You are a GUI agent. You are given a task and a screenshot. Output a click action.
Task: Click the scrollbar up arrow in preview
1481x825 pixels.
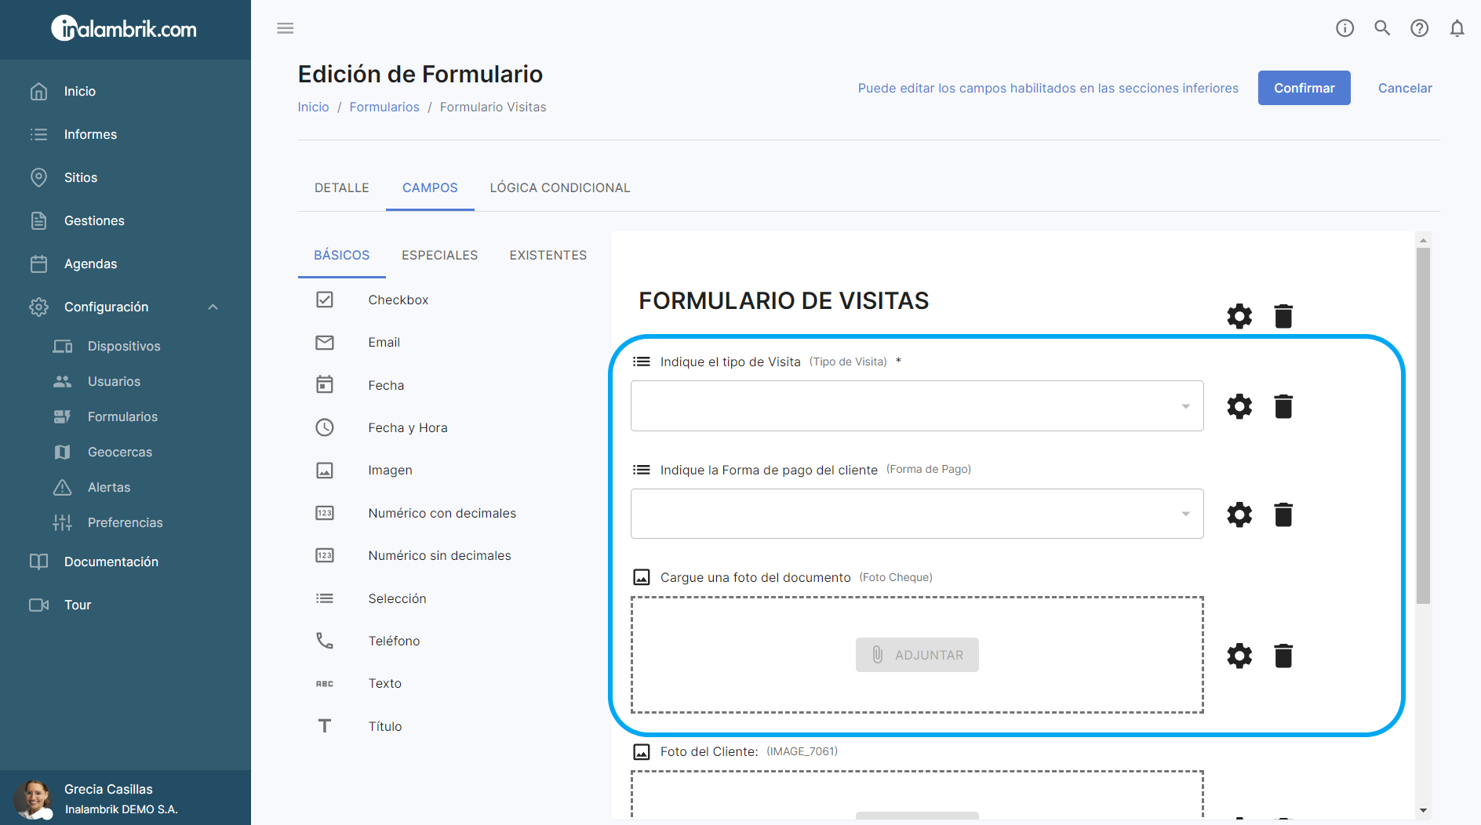pyautogui.click(x=1423, y=240)
